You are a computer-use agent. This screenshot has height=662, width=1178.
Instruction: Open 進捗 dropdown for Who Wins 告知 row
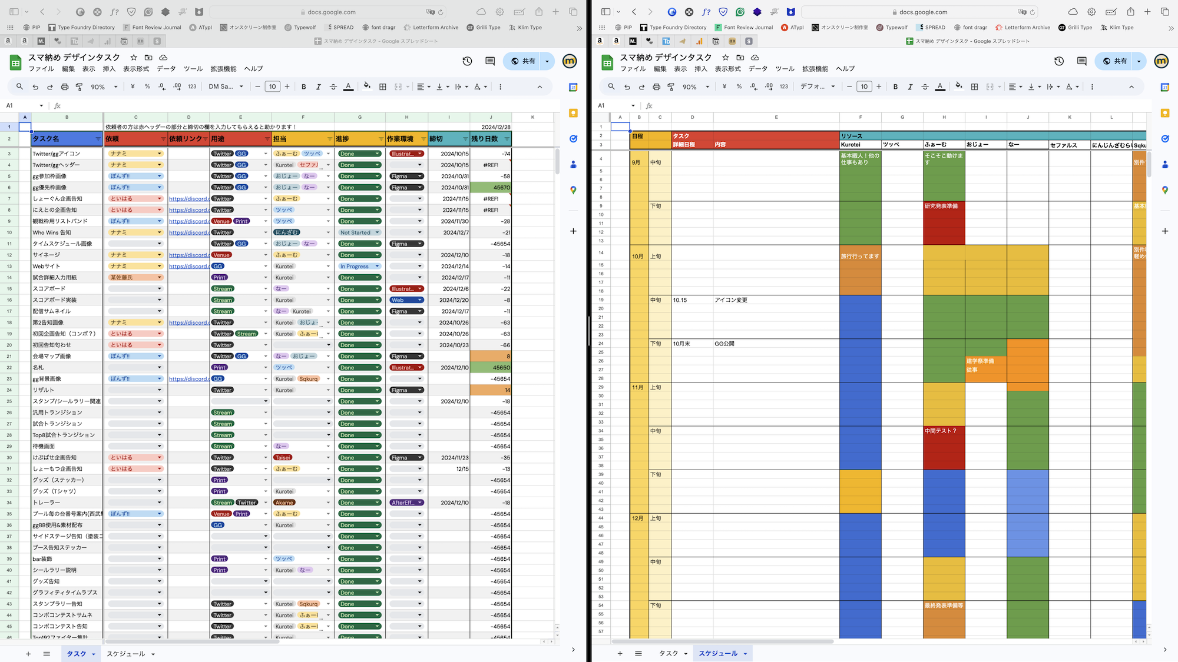378,232
